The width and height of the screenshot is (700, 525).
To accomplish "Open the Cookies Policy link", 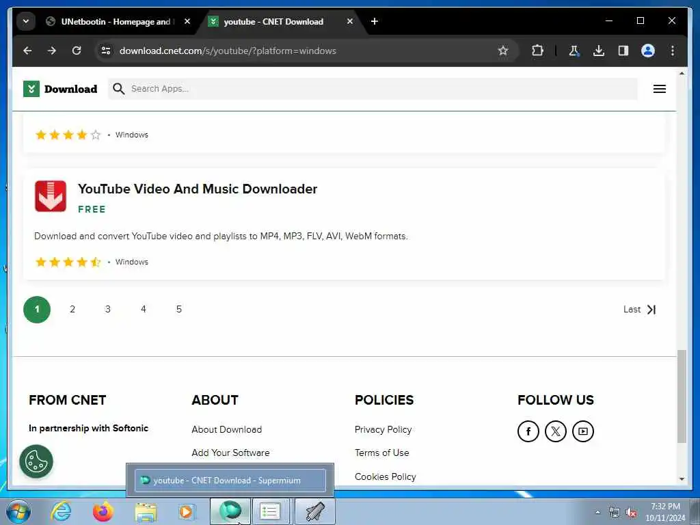I will (x=386, y=476).
